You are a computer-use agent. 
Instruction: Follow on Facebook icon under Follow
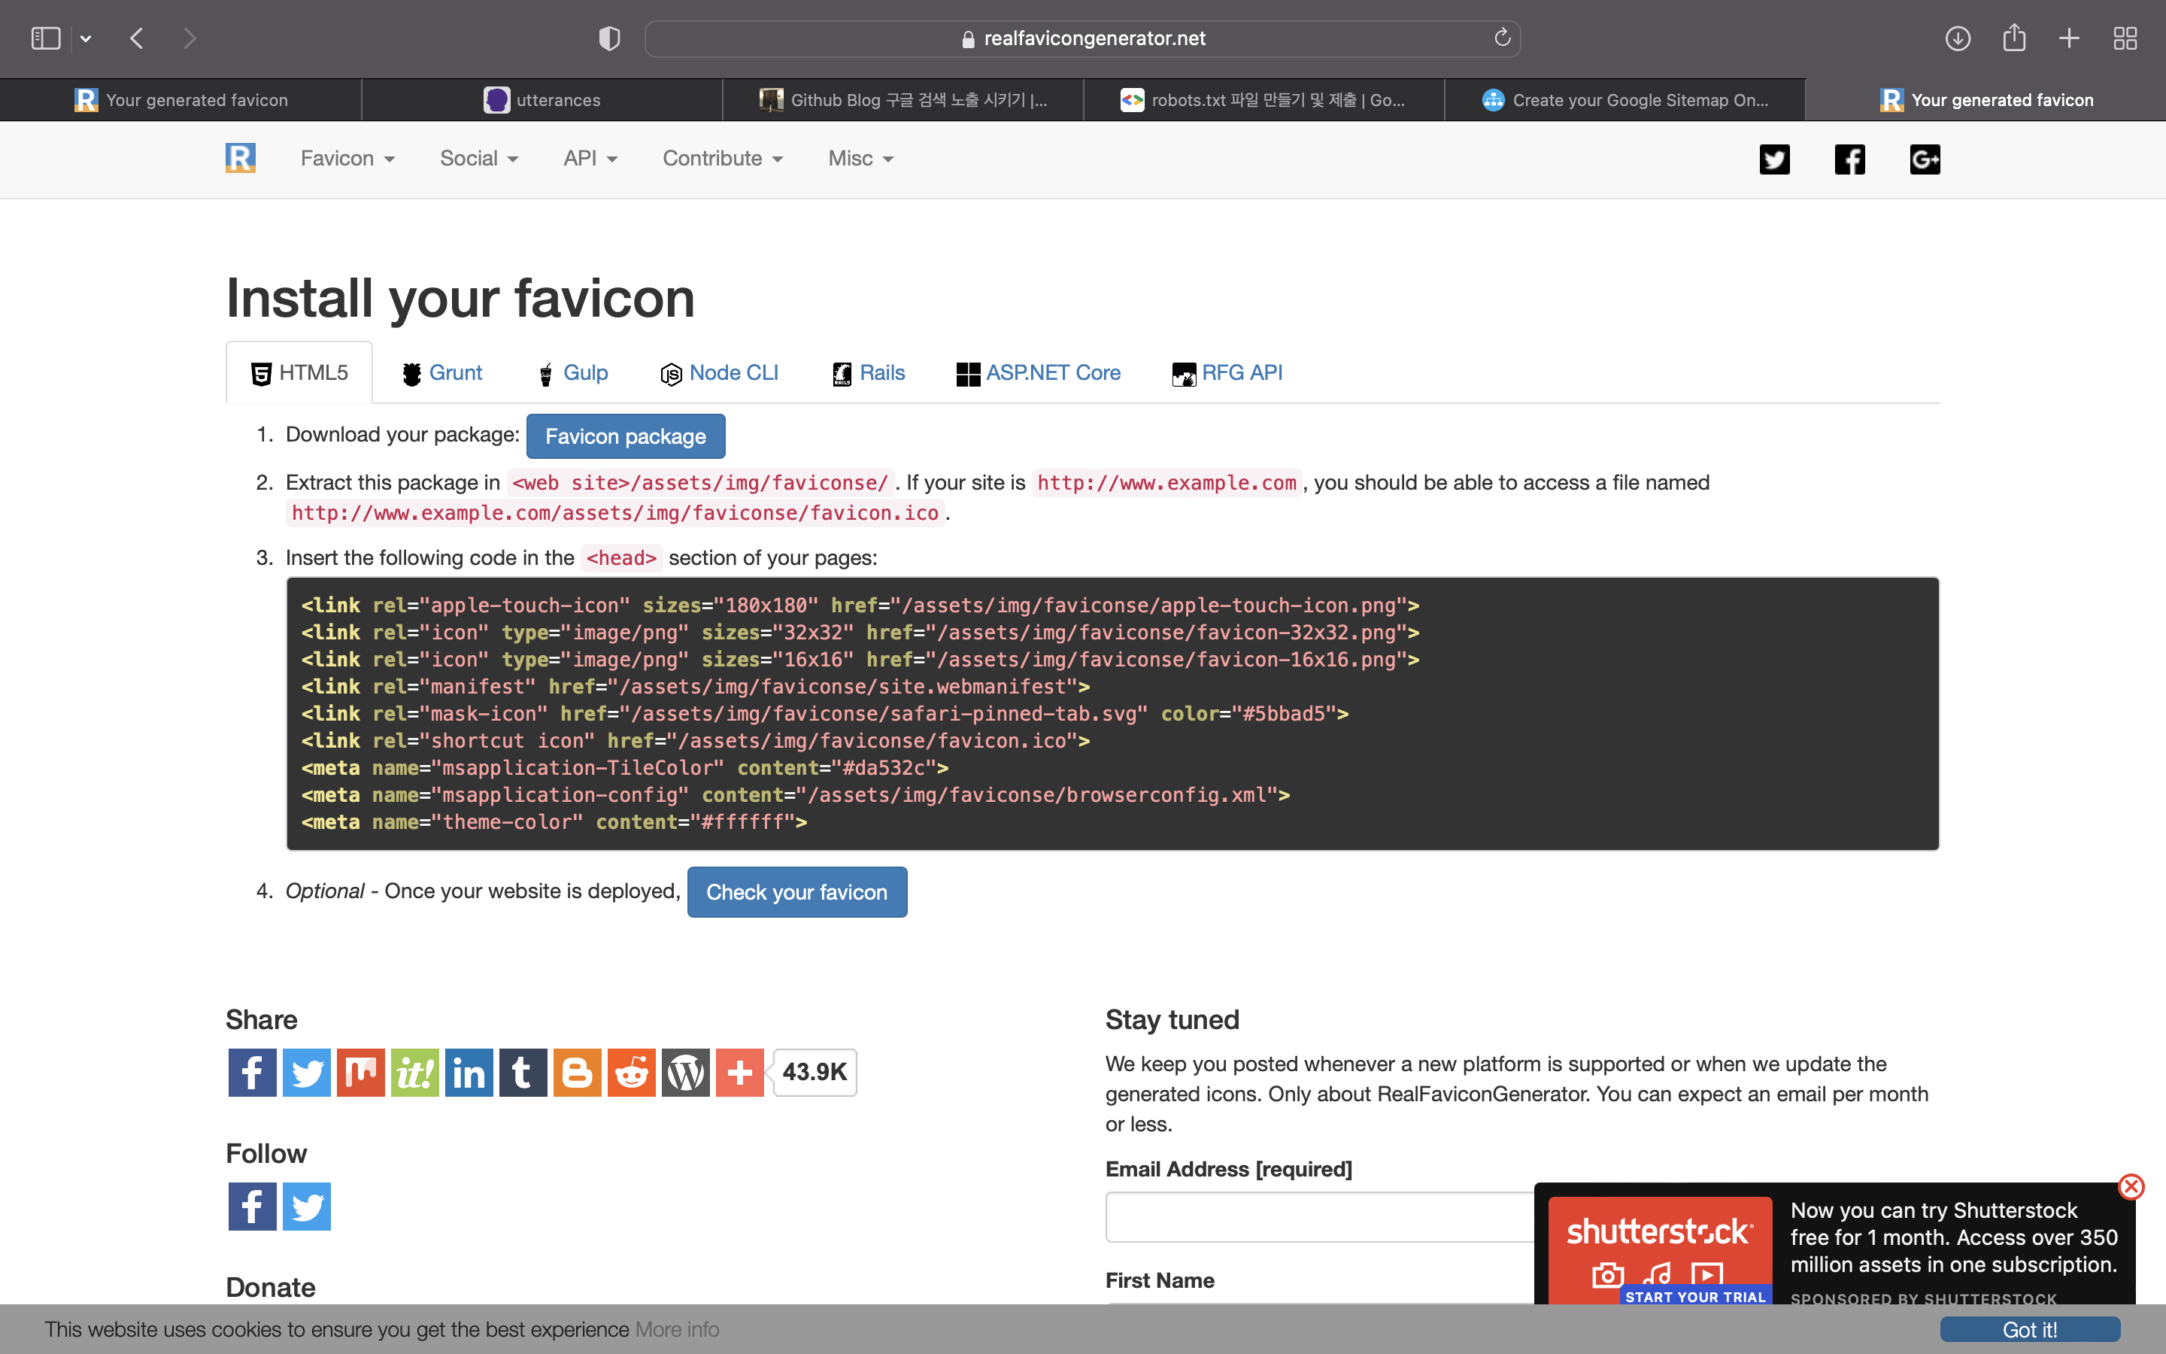coord(253,1207)
